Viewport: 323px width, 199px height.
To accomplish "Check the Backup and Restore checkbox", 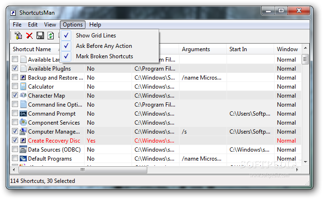I will point(15,77).
